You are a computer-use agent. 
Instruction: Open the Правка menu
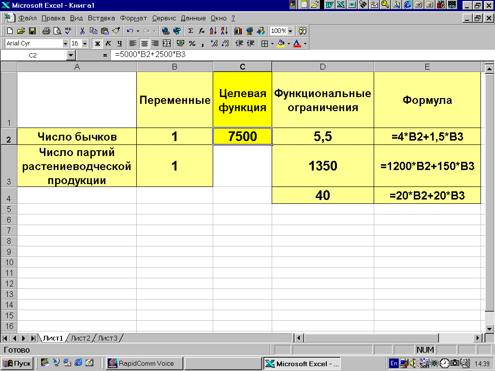(53, 18)
